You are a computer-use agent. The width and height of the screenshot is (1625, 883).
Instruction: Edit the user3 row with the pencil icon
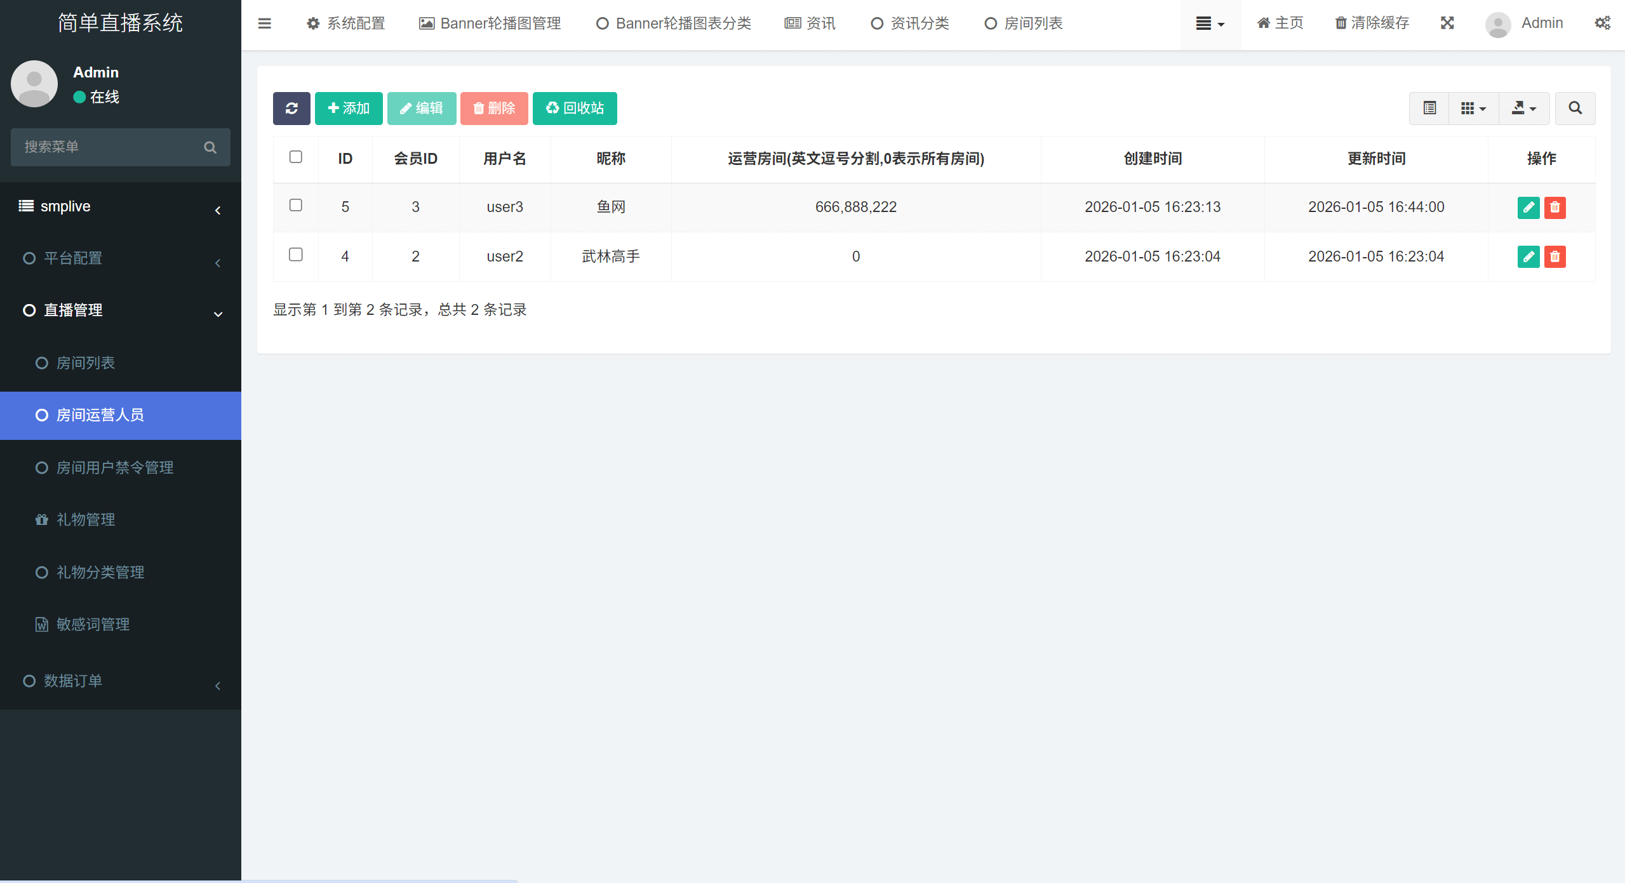pyautogui.click(x=1528, y=207)
